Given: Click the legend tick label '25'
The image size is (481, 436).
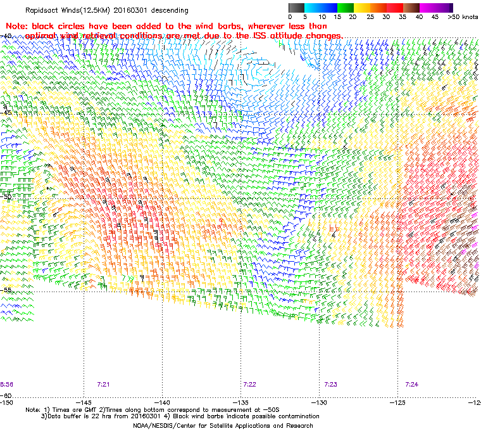Looking at the screenshot, I should click(370, 17).
